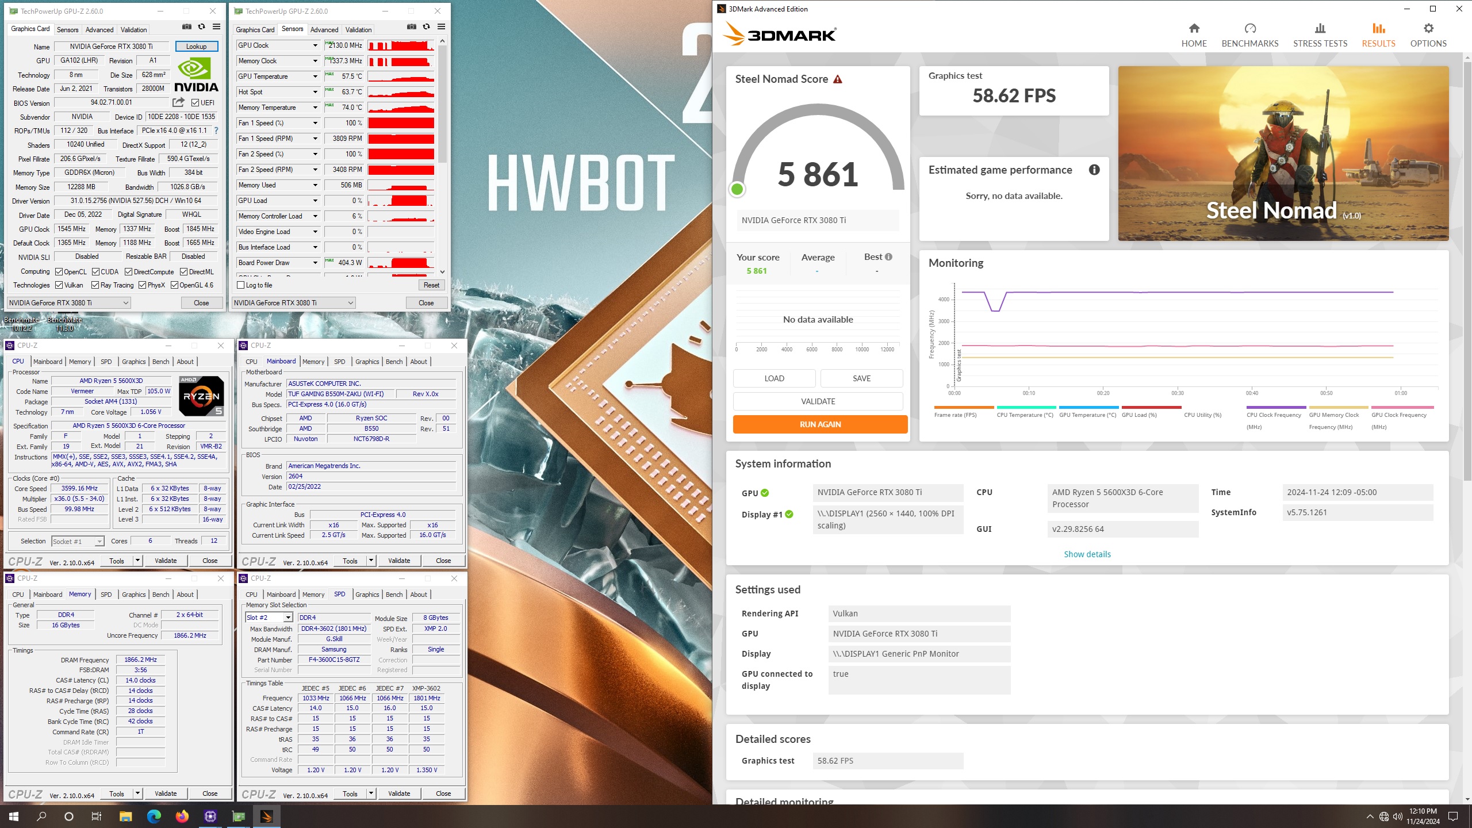This screenshot has height=828, width=1472.
Task: Click the GPU Load sensor graph bar
Action: [401, 201]
